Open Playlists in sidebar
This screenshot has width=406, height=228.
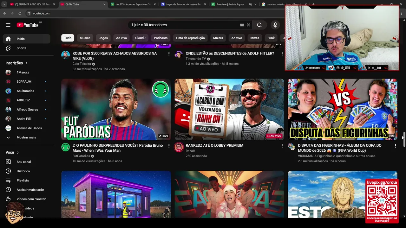[x=26, y=180]
